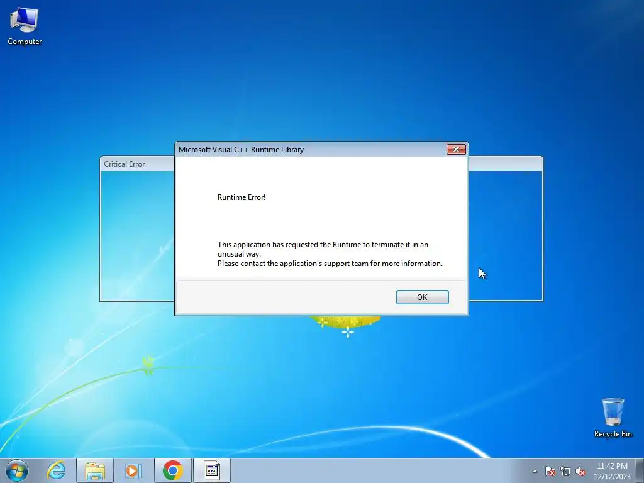This screenshot has height=483, width=644.
Task: Show hidden icons in the system tray
Action: tap(535, 471)
